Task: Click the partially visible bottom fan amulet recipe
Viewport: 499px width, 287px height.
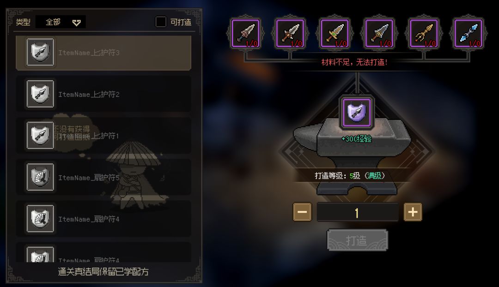Action: [103, 253]
